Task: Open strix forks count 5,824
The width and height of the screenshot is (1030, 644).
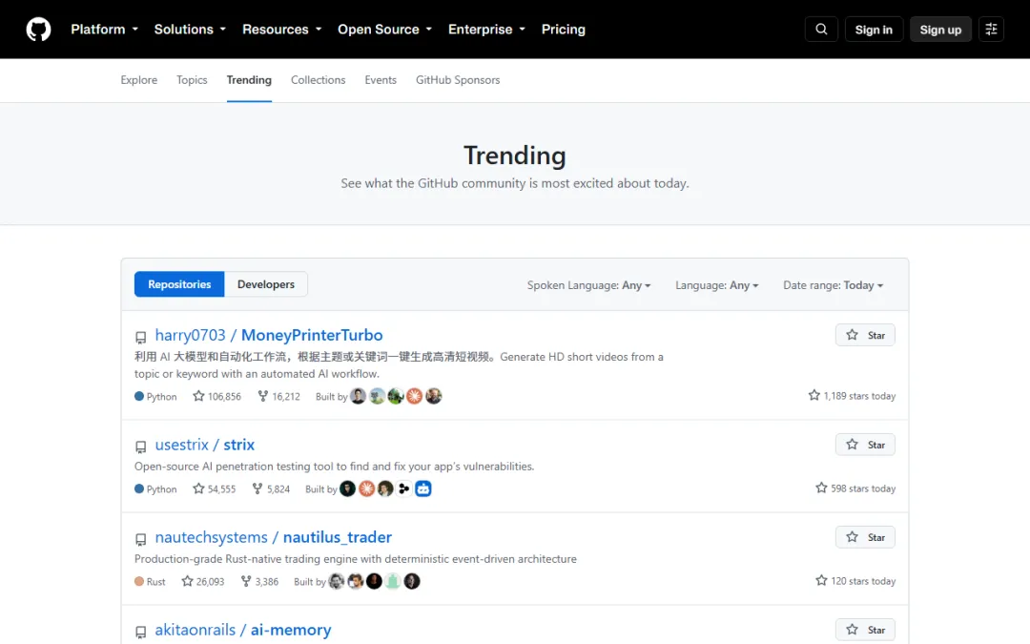Action: [271, 488]
